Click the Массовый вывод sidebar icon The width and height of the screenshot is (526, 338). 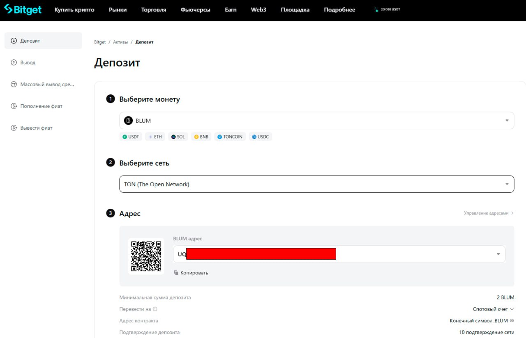(x=14, y=84)
